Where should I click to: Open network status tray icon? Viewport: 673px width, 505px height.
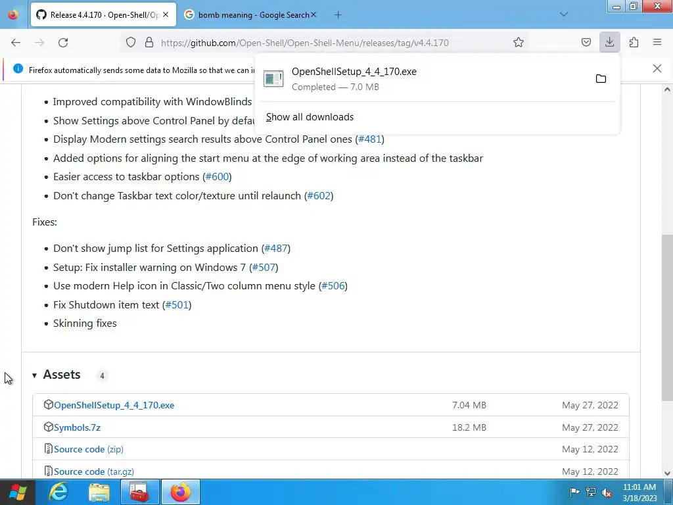click(x=591, y=492)
